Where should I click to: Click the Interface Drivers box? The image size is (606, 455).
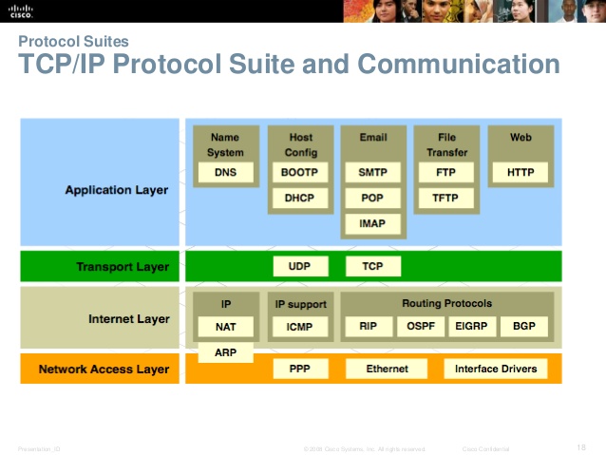(x=496, y=369)
